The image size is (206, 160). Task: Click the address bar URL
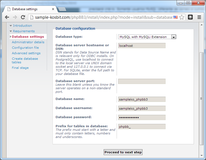click(x=103, y=17)
